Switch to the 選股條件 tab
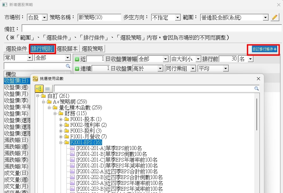Image resolution: width=283 pixels, height=193 pixels. click(x=16, y=49)
